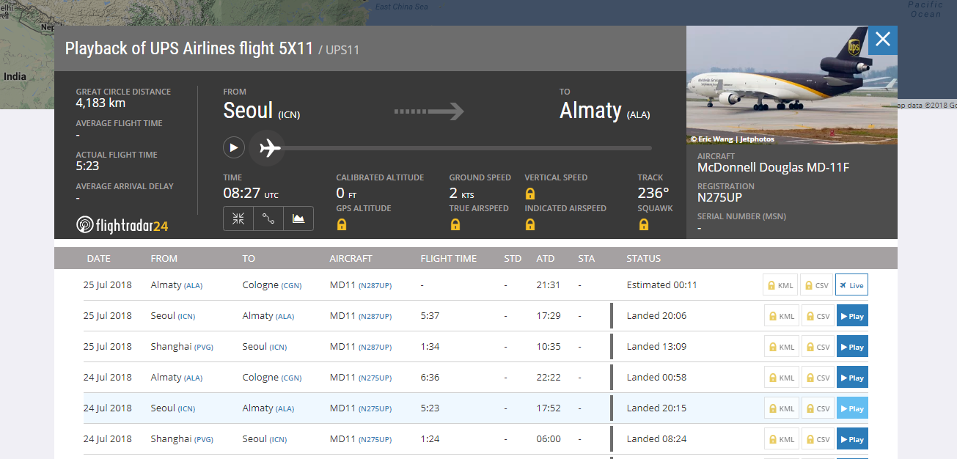Open the CGN airport link in the 25 Jul row
Screen dimensions: 957x459
[291, 285]
